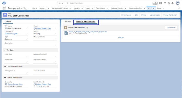Open the Favorites star icon
Image resolution: width=182 pixels, height=98 pixels.
coord(154,3)
